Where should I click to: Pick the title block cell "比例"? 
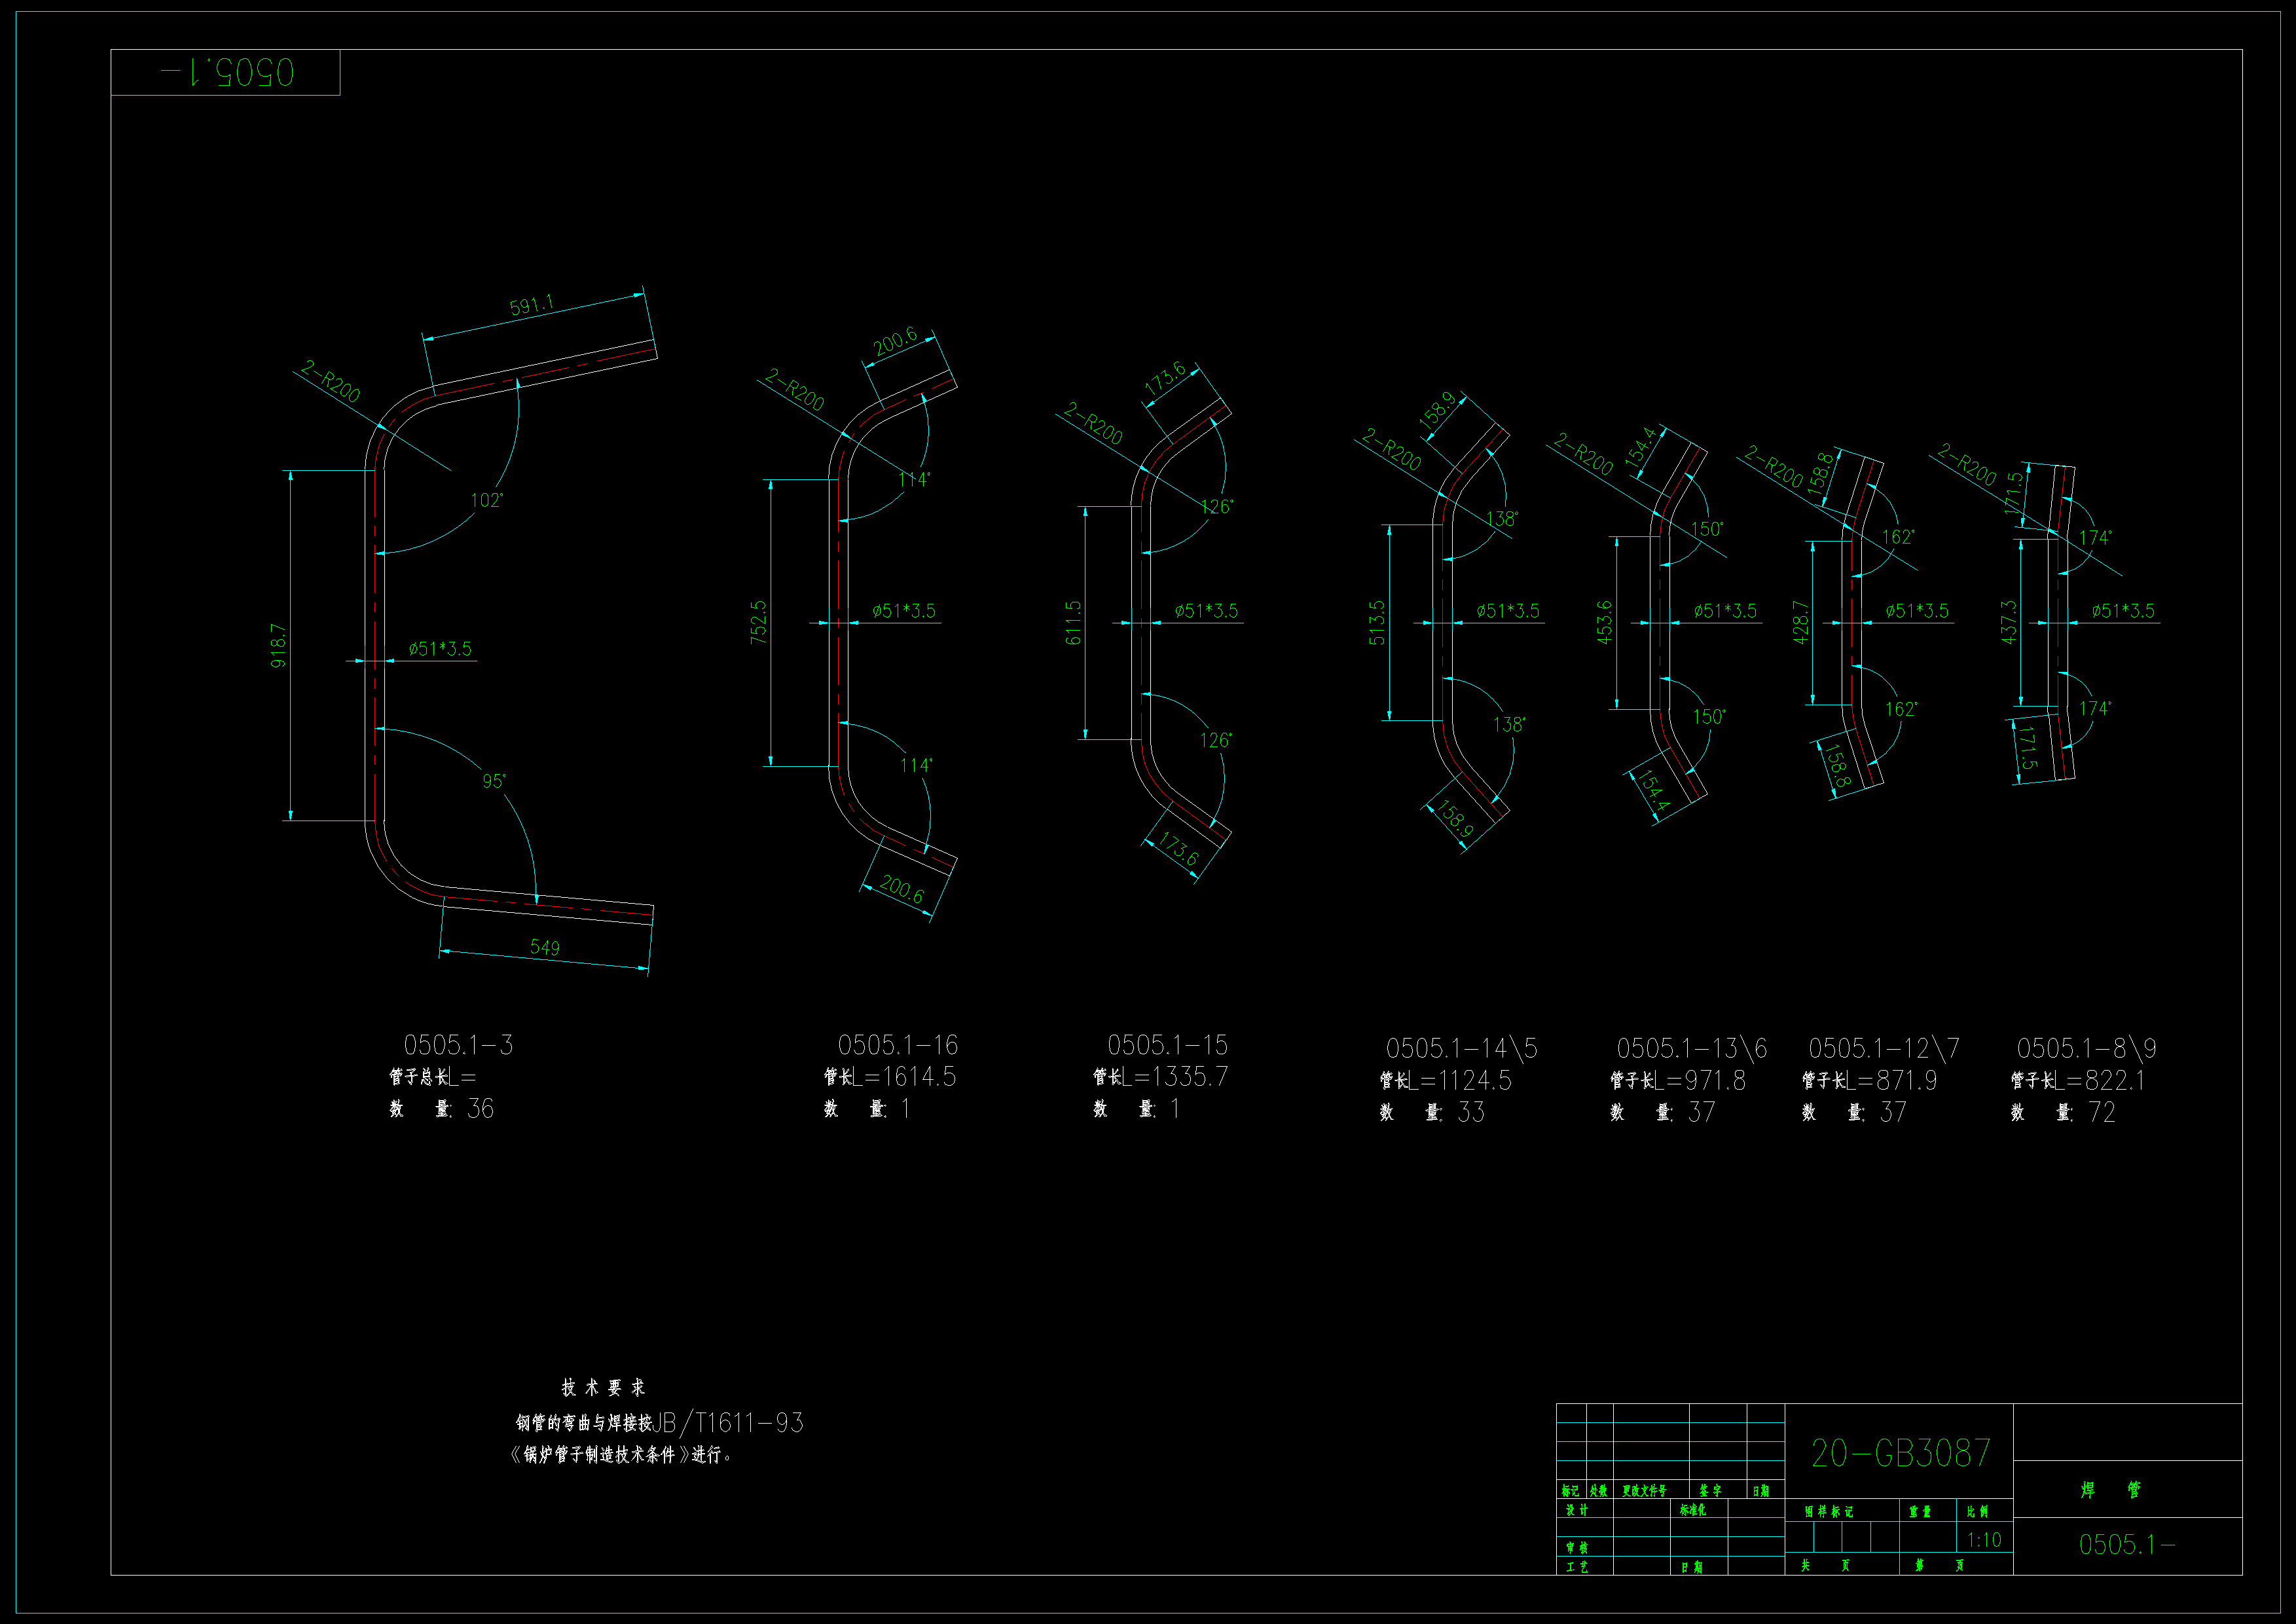pyautogui.click(x=1978, y=1511)
